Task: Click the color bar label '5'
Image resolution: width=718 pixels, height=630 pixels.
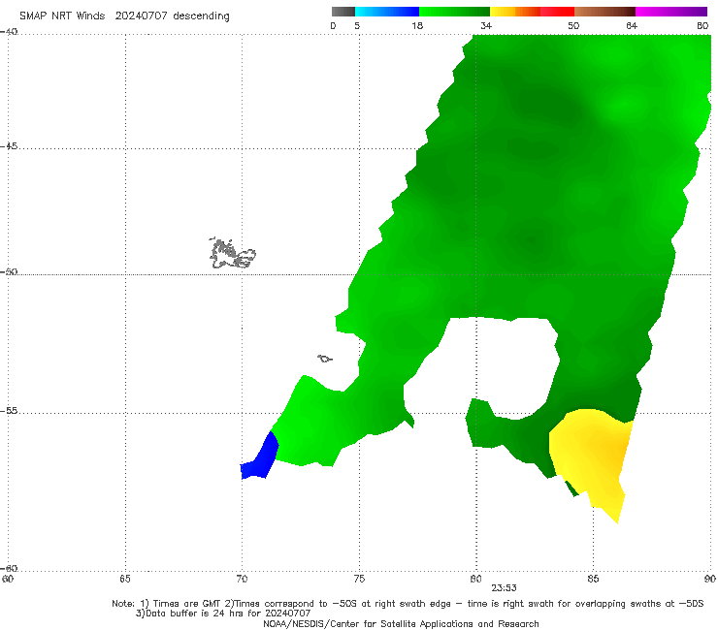Action: pyautogui.click(x=357, y=25)
